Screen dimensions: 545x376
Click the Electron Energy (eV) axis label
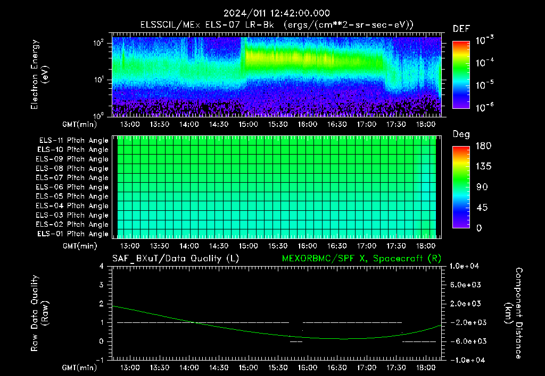click(39, 74)
